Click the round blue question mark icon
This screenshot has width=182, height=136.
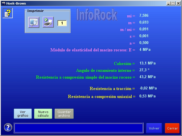pos(8,127)
